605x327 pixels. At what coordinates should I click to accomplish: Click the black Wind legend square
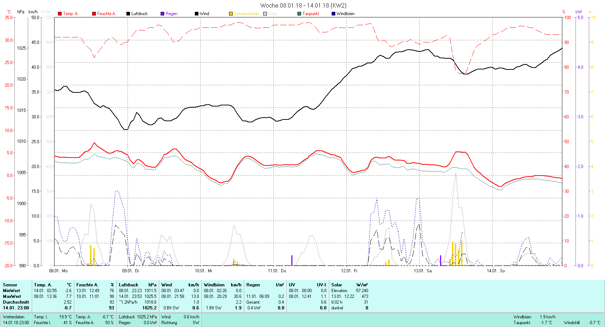tap(197, 14)
